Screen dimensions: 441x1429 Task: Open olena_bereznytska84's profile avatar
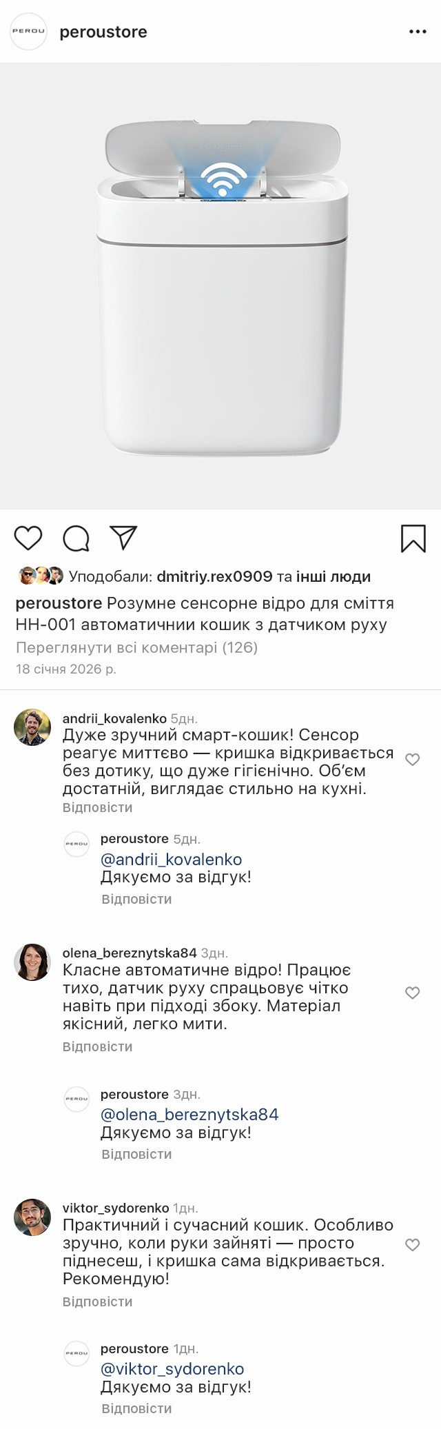[x=32, y=962]
